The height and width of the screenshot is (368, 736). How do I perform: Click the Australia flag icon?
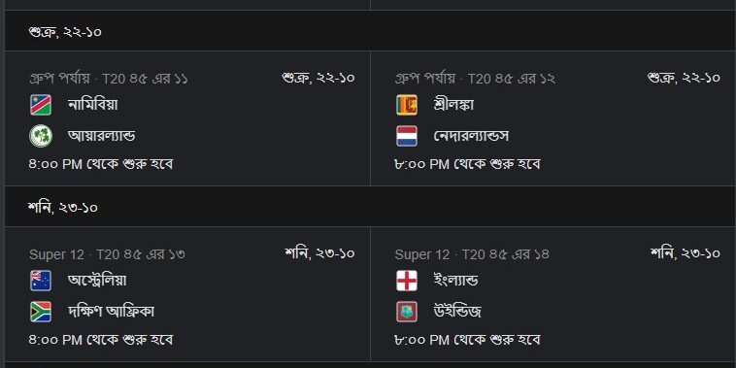coord(41,281)
